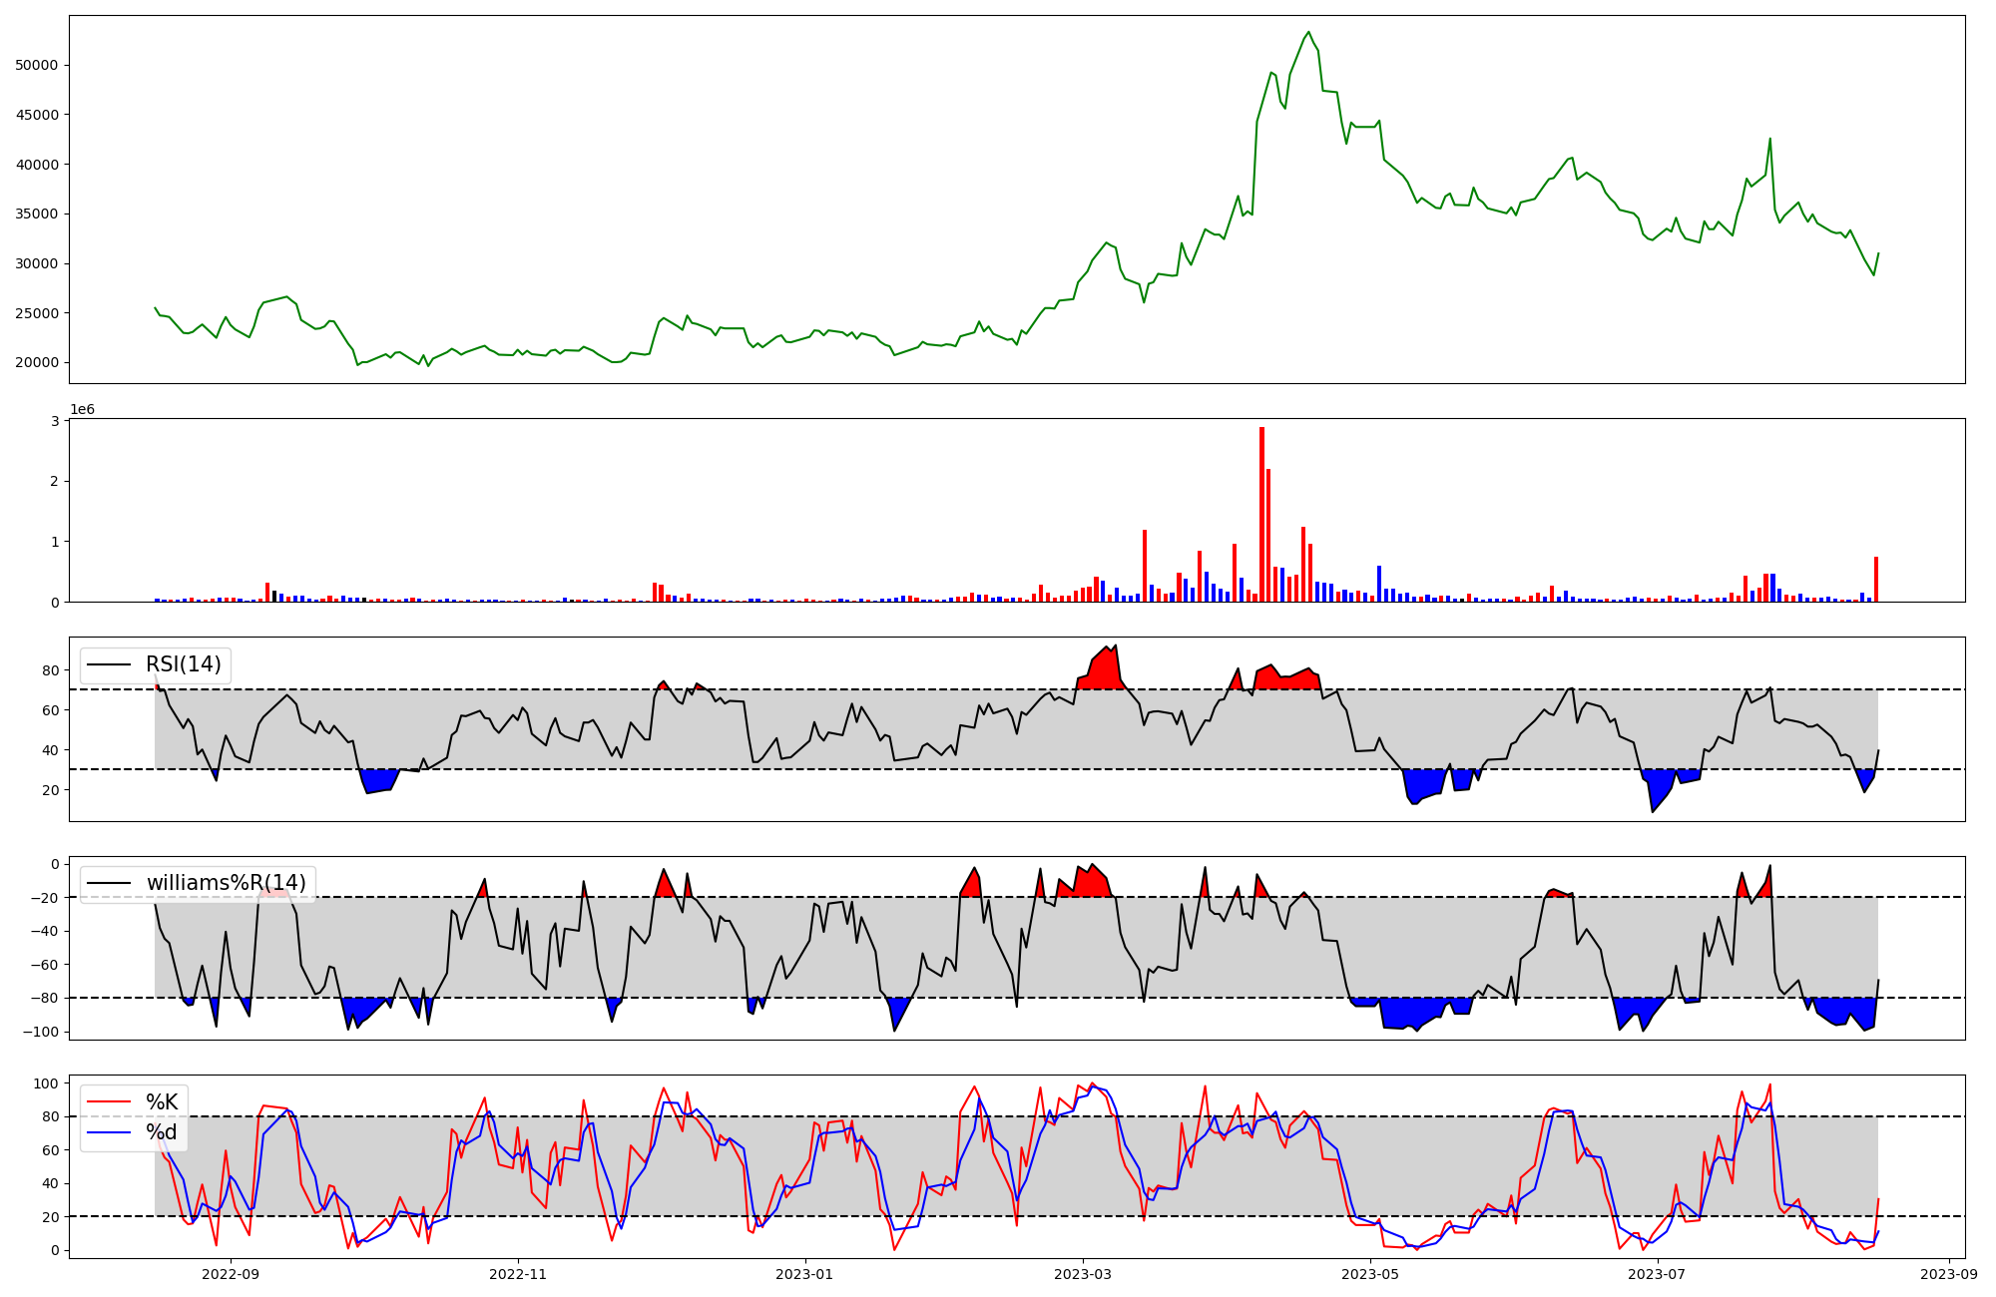The width and height of the screenshot is (1996, 1297).
Task: Click the williams%R(14) legend label
Action: (226, 883)
